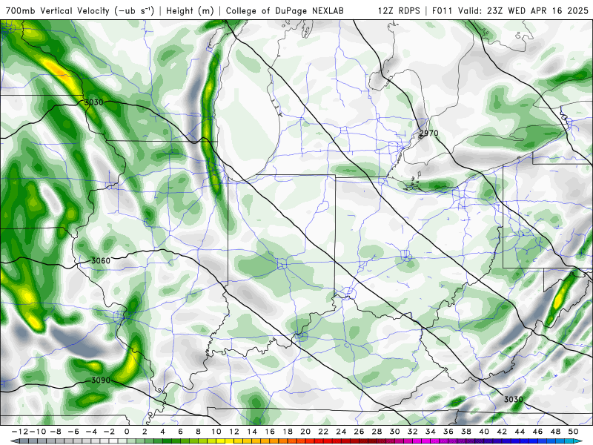Select the College of DuPage NEXLAB text
Image resolution: width=593 pixels, height=445 pixels.
[285, 10]
